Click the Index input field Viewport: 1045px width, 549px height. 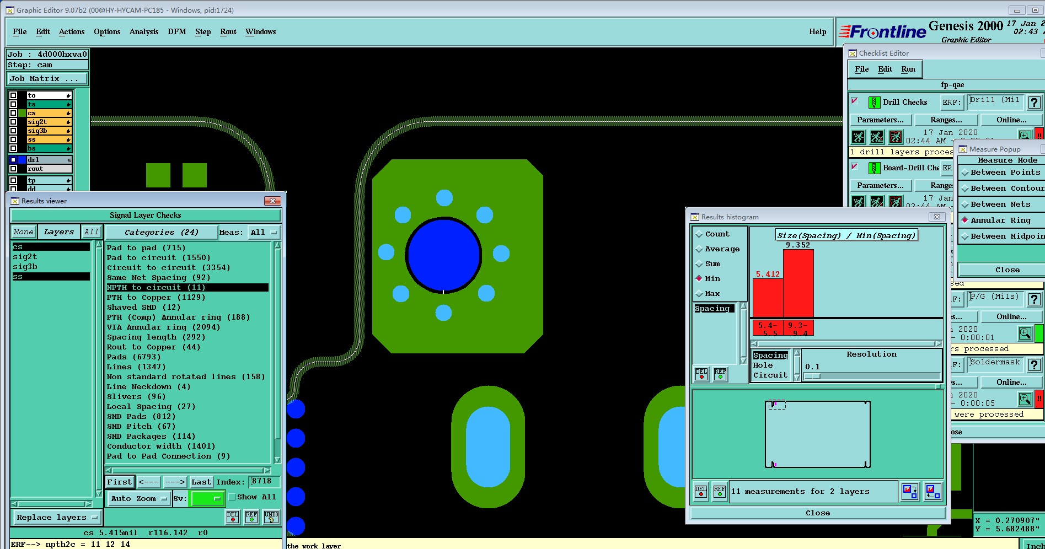coord(264,482)
